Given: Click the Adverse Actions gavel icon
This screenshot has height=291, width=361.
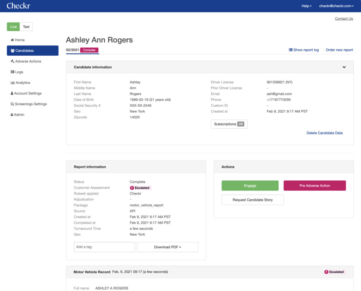Looking at the screenshot, I should (12, 61).
